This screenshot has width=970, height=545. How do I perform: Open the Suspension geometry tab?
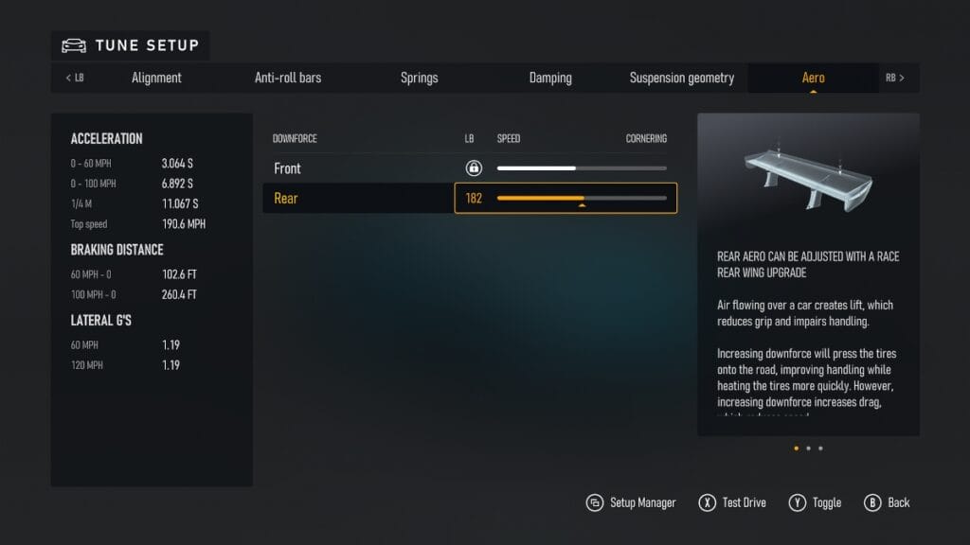pyautogui.click(x=681, y=78)
